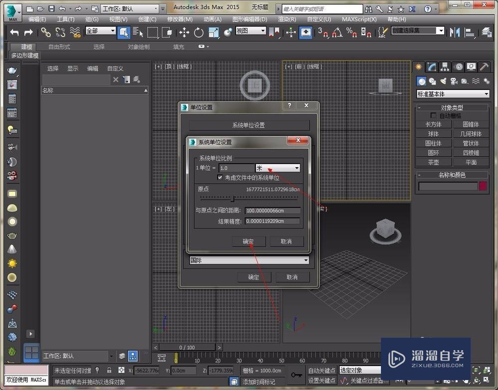Click the Mirror tool icon
The image size is (498, 390).
point(455,32)
